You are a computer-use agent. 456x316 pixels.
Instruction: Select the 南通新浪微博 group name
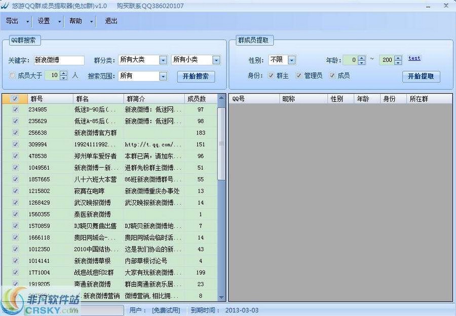tap(93, 284)
